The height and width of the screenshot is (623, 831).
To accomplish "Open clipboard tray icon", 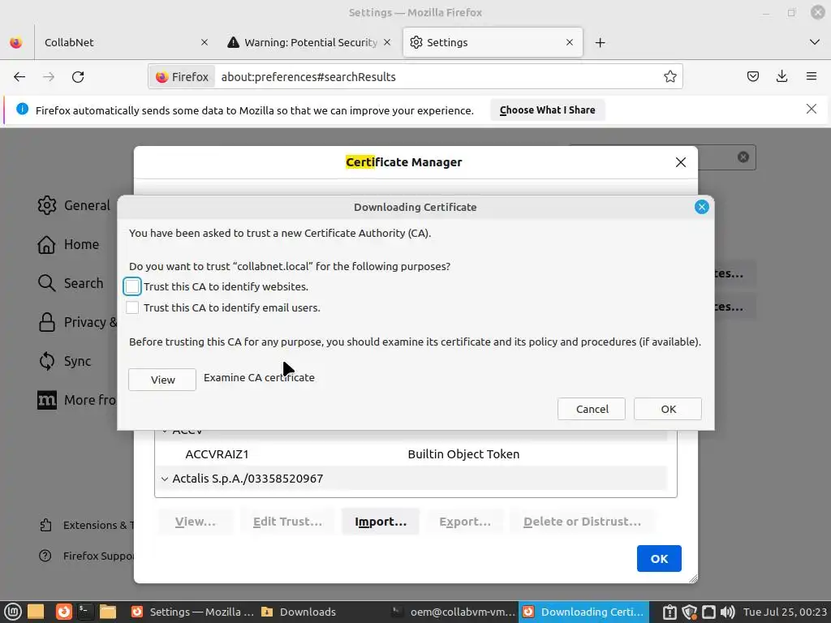I will pos(670,612).
